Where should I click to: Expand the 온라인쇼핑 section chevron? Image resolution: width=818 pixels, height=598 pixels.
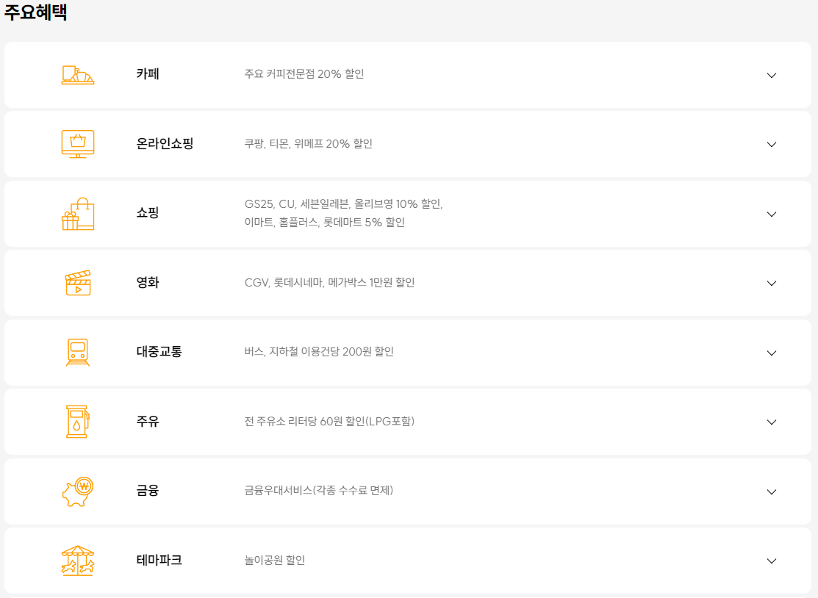tap(772, 145)
